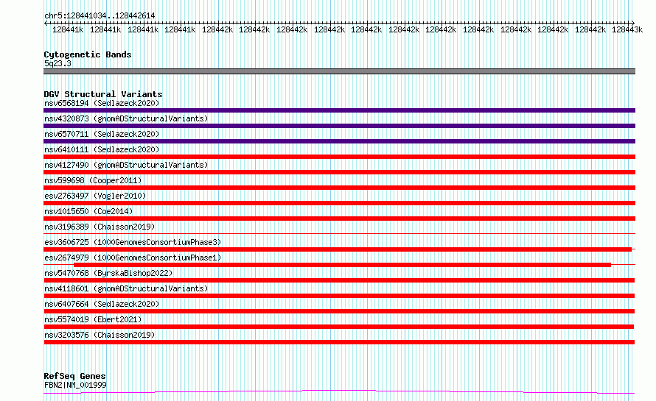This screenshot has width=656, height=401.
Task: Click the nsv5470768 (ByrskaBishop2022) label
Action: pyautogui.click(x=108, y=273)
